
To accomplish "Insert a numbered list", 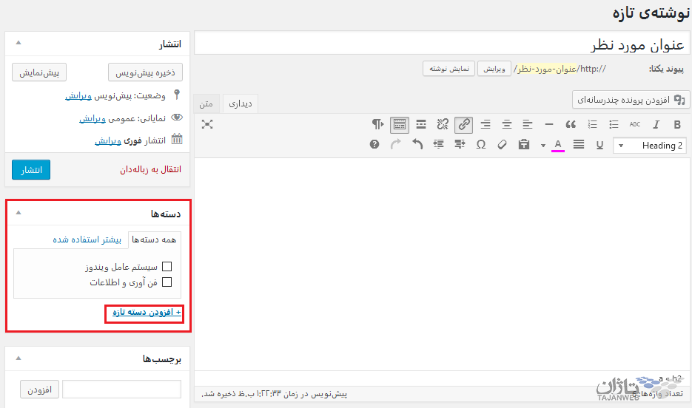I will pyautogui.click(x=592, y=125).
